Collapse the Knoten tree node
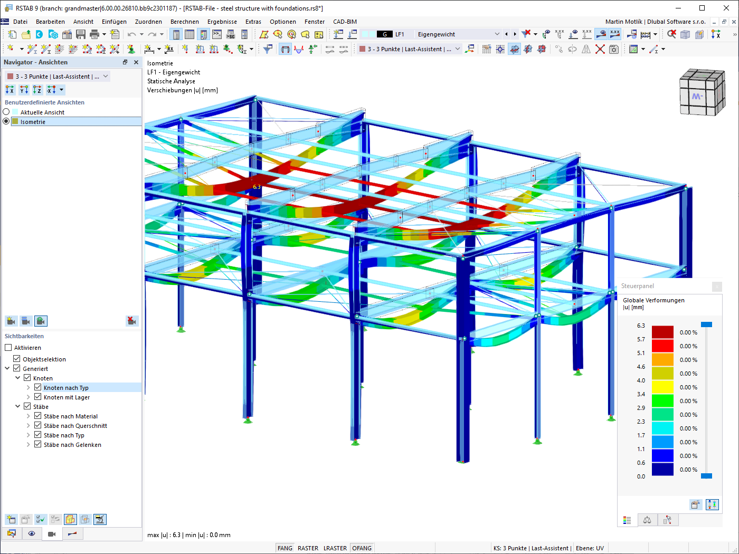This screenshot has width=739, height=554. tap(18, 378)
